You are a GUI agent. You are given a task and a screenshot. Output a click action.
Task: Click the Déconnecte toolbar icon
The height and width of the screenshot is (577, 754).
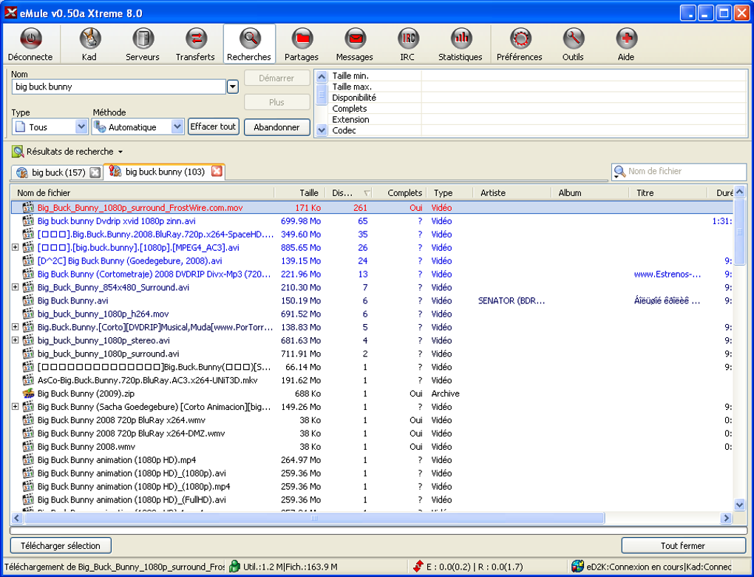coord(31,44)
